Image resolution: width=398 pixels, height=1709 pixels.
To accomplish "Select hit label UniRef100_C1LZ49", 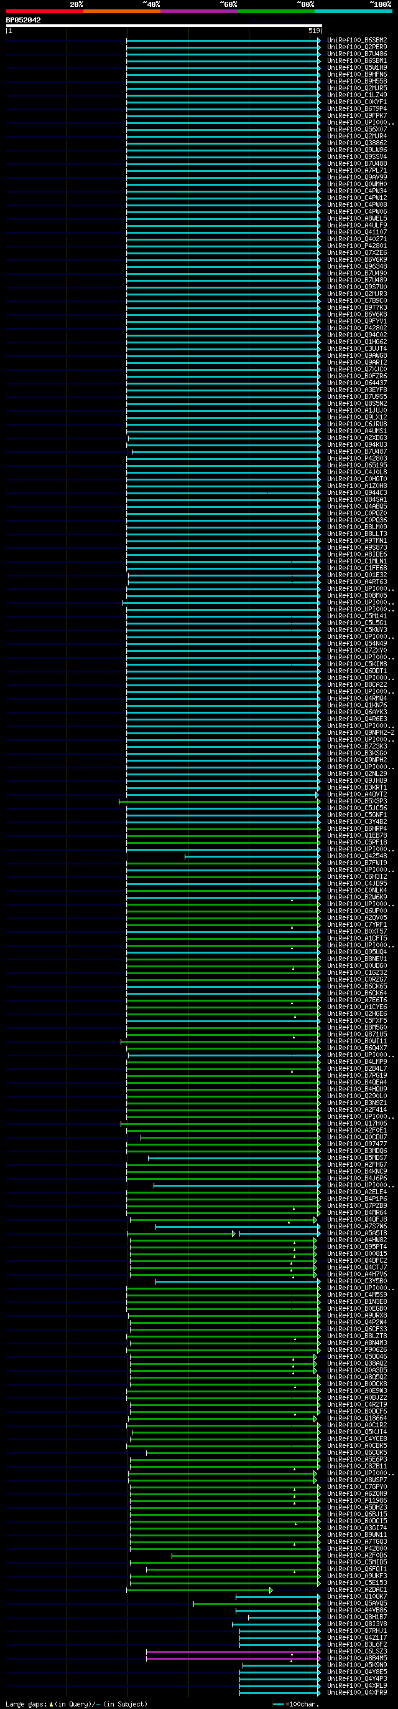I will tap(357, 95).
